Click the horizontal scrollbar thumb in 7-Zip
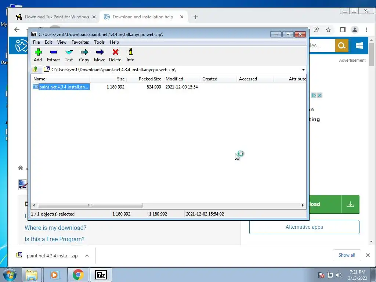The height and width of the screenshot is (282, 376). (90, 206)
